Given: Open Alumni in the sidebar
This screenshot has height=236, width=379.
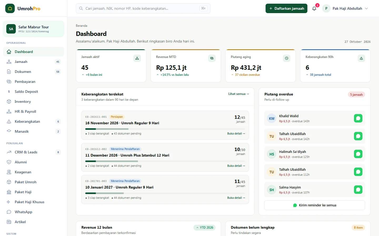Looking at the screenshot, I should point(34,162).
